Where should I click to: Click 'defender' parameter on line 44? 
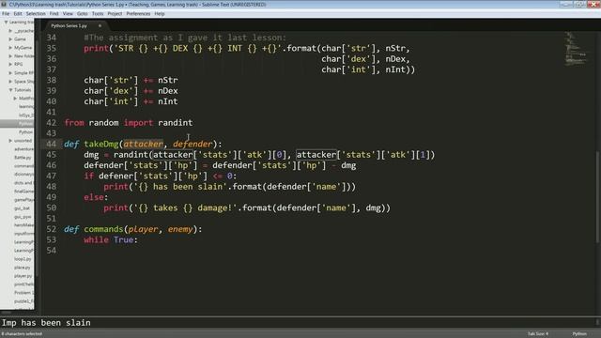(x=193, y=144)
